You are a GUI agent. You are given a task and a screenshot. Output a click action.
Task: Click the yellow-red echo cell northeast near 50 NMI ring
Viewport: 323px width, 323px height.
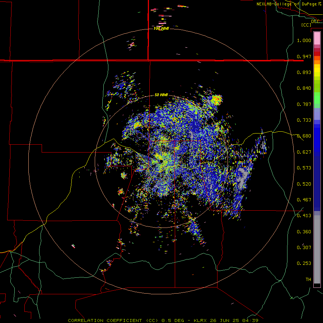tap(216, 100)
